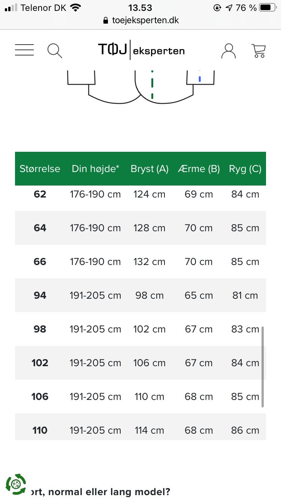The image size is (281, 500).
Task: Tap the 'normal eller lang model?' heading
Action: (101, 491)
